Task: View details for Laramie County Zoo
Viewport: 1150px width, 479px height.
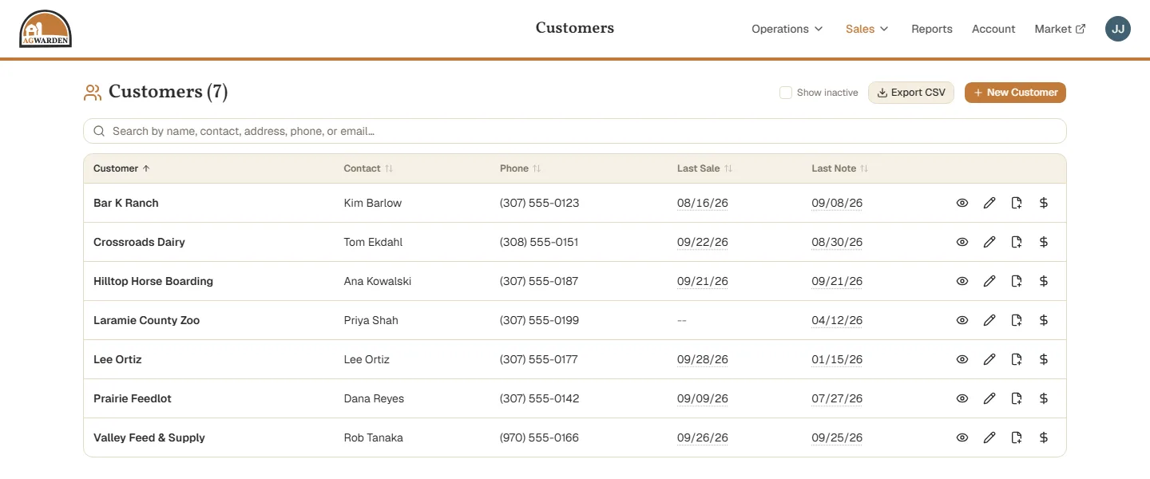Action: [962, 320]
